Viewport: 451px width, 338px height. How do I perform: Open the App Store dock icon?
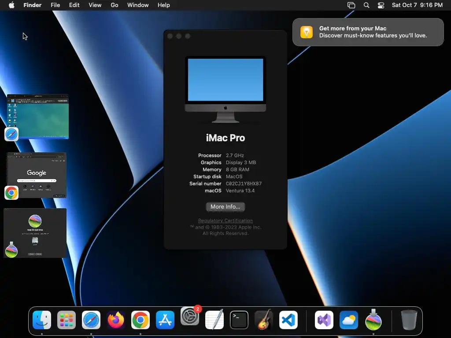pyautogui.click(x=165, y=320)
